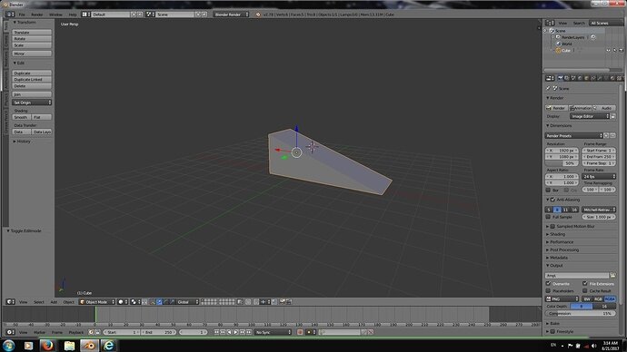This screenshot has height=352, width=627.
Task: Click Color Depth 16 option
Action: tap(604, 306)
